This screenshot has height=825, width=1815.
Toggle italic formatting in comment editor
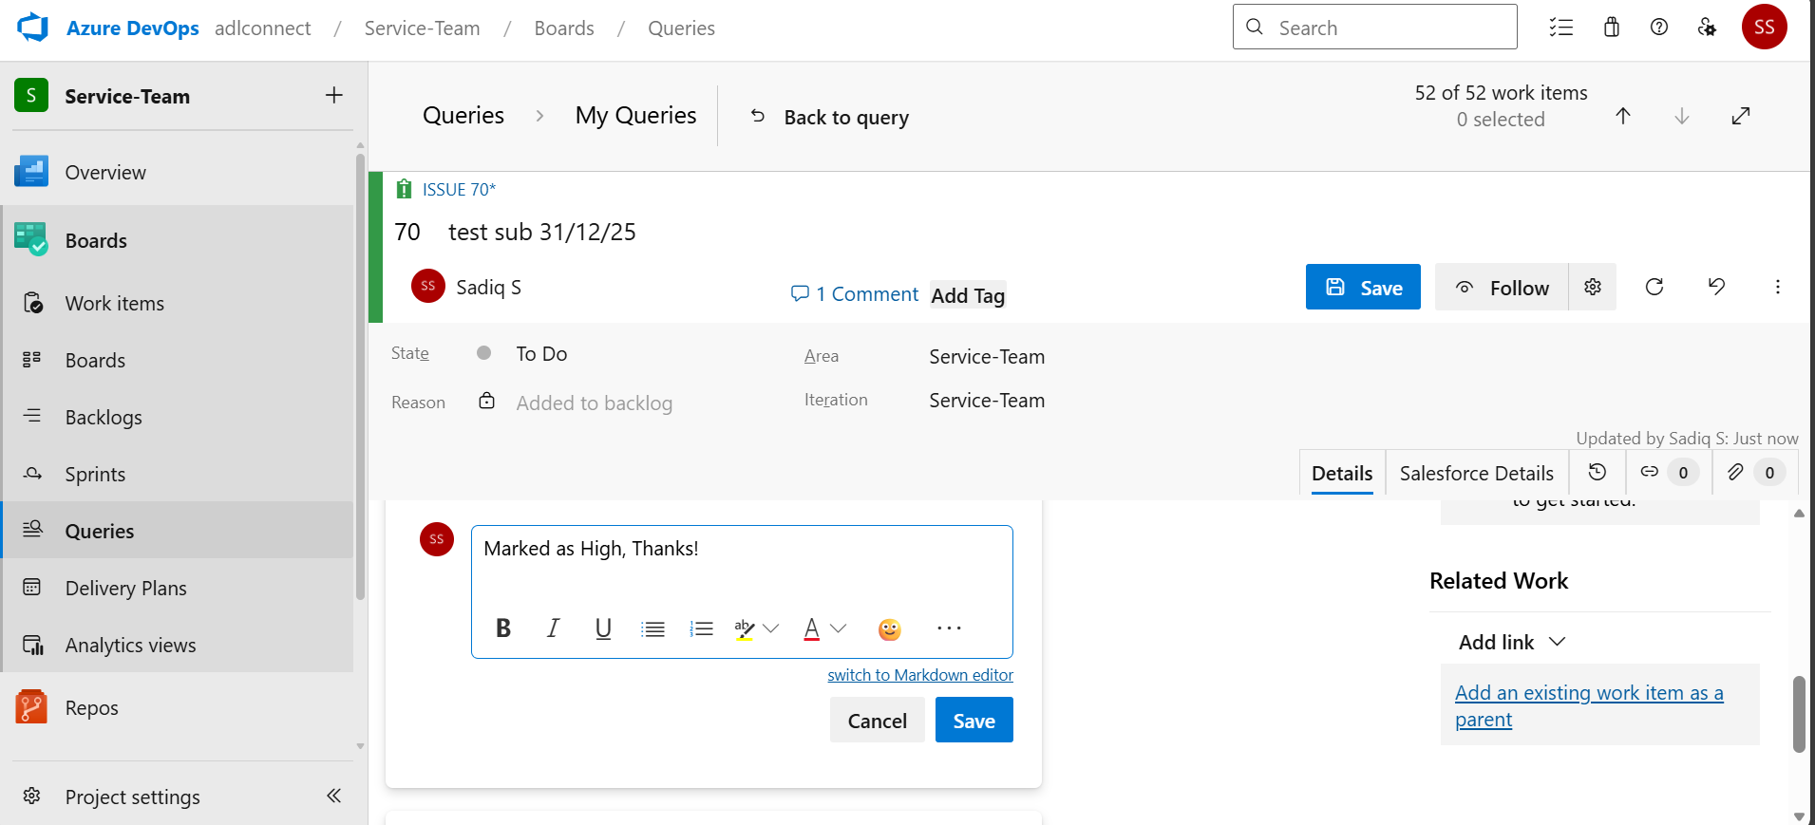(x=553, y=628)
